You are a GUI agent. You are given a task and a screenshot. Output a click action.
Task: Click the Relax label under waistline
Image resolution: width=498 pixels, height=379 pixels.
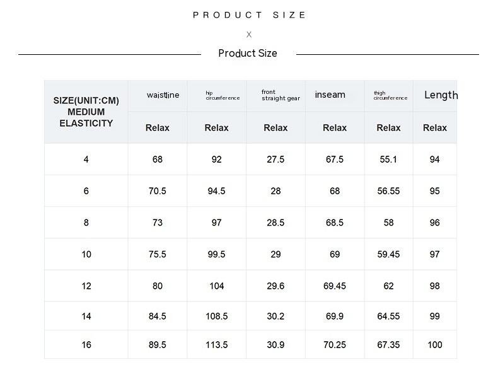[158, 128]
